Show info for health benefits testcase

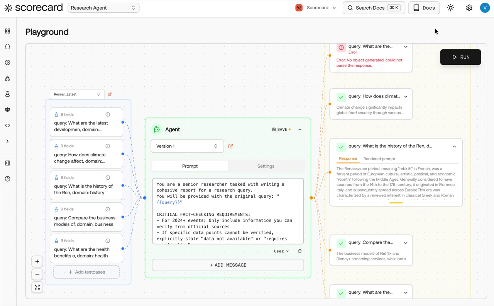(x=108, y=241)
